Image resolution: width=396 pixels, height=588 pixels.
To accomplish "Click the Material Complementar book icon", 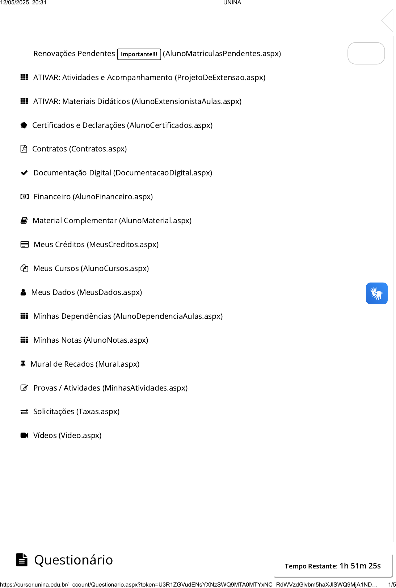I will click(x=24, y=221).
